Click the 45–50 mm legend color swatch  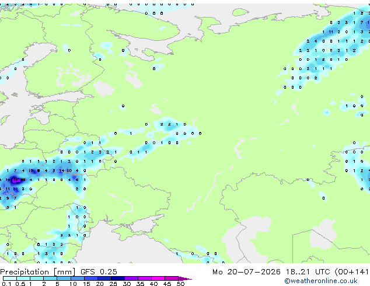pyautogui.click(x=172, y=278)
